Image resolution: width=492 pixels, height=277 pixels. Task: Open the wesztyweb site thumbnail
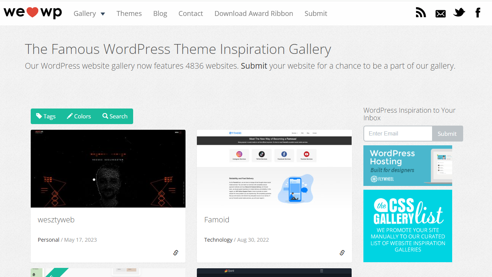click(x=108, y=168)
